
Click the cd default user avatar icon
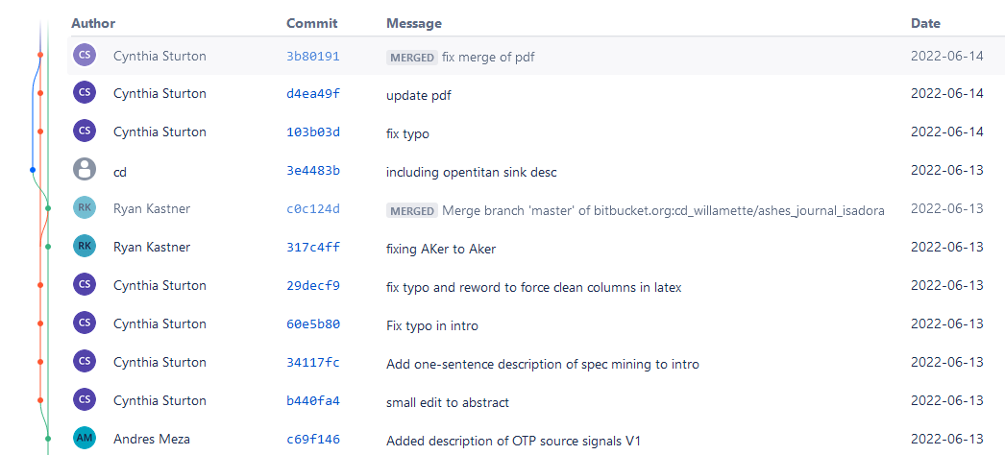point(85,170)
